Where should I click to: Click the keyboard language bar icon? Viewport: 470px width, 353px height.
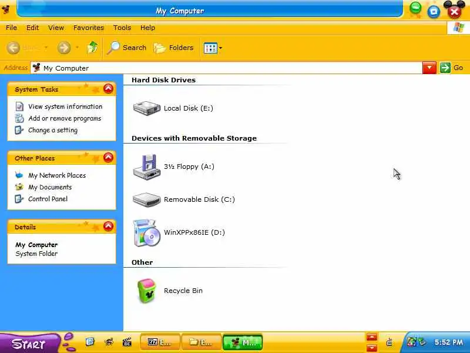click(x=390, y=342)
